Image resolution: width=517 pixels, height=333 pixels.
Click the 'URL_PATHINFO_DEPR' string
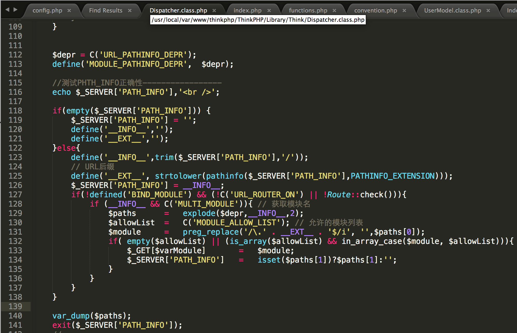143,55
